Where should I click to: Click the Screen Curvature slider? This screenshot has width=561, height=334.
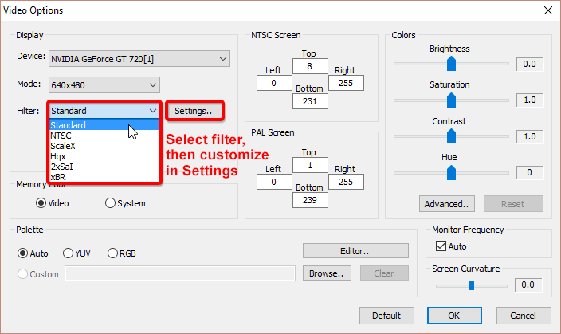click(472, 285)
